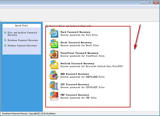Click 'Recover passwords for Excel files.' text
This screenshot has width=160, height=116.
[x=80, y=46]
